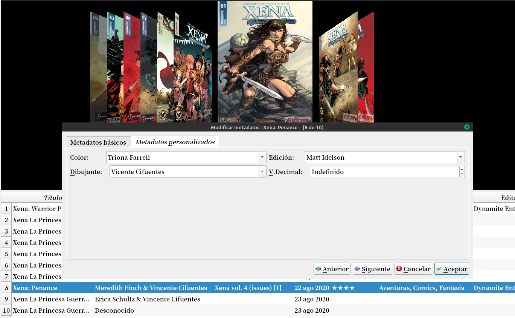Click the Xena La Princes title in row 7

(x=37, y=277)
